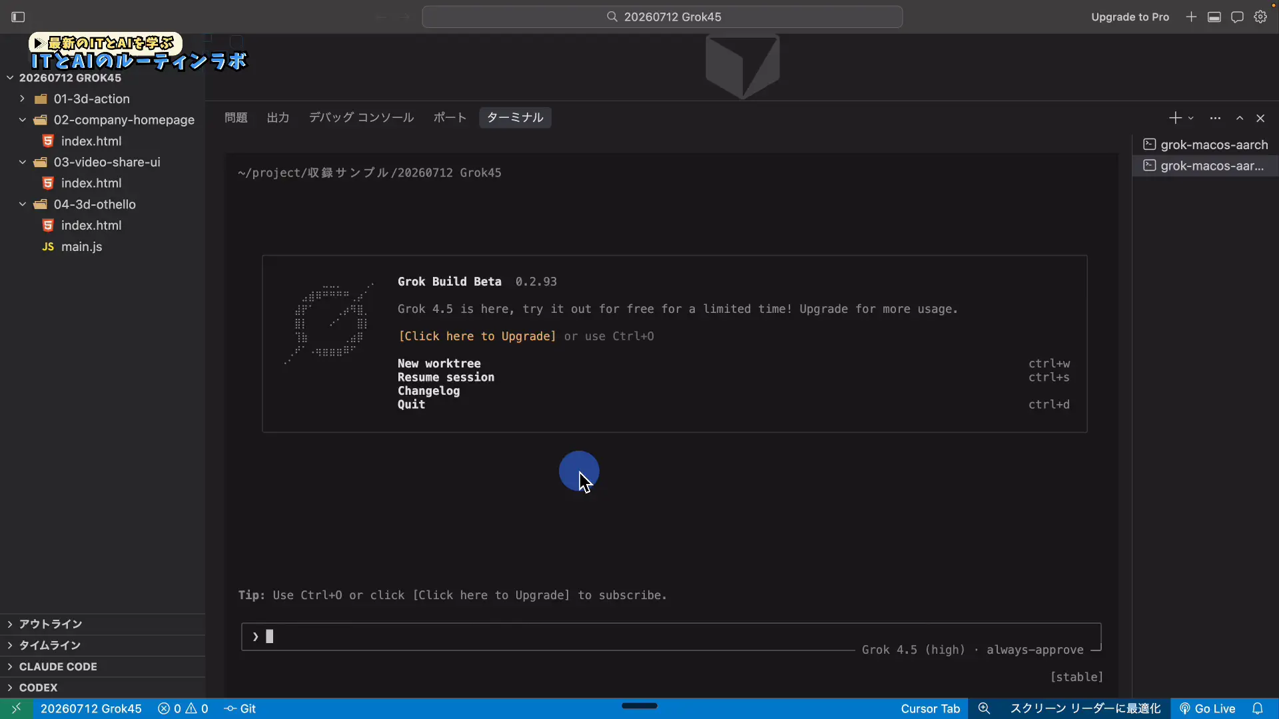Click the [Click here to Upgrade] link
Screen dimensions: 1279x719
click(x=477, y=336)
